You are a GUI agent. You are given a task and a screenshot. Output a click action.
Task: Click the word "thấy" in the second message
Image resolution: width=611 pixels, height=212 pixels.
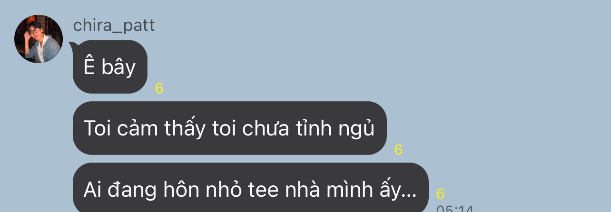[x=183, y=129]
